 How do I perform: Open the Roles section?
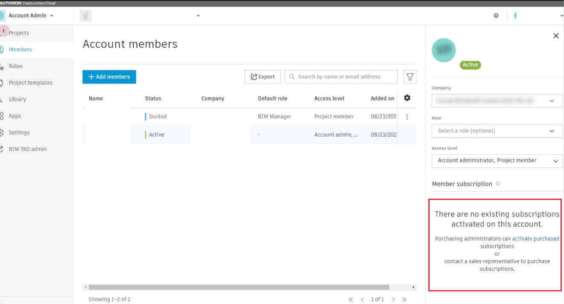16,66
